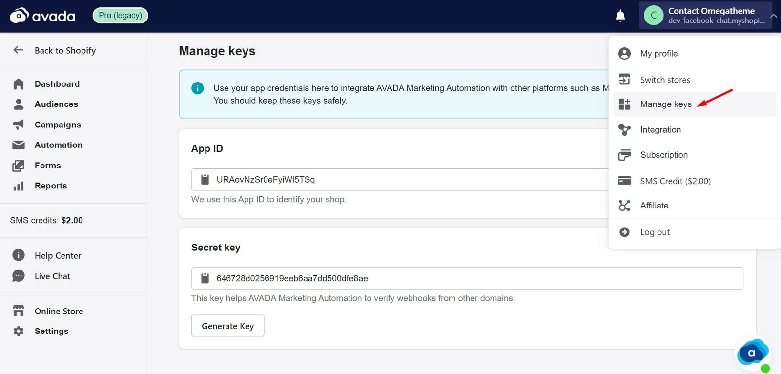Click the Audiences person icon

[x=19, y=104]
